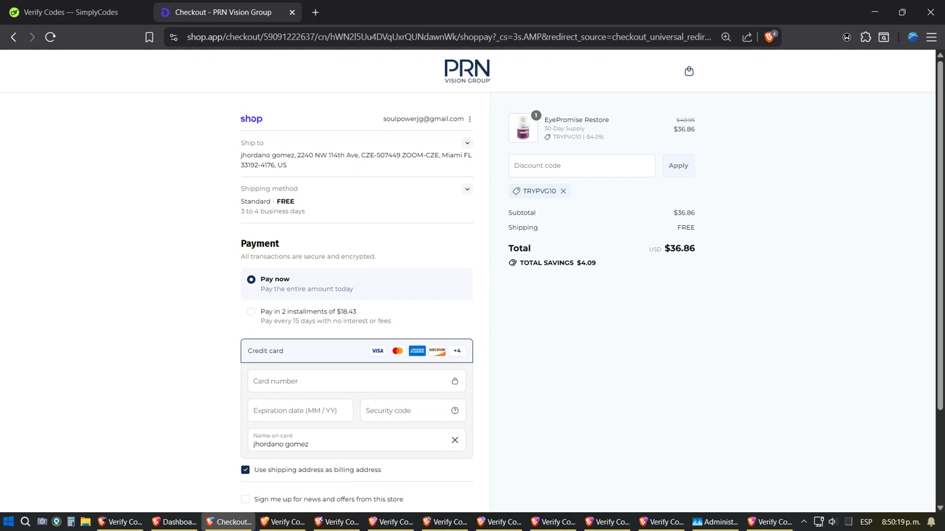Open the Windows Start menu
Screen dimensions: 945x531
click(x=9, y=522)
